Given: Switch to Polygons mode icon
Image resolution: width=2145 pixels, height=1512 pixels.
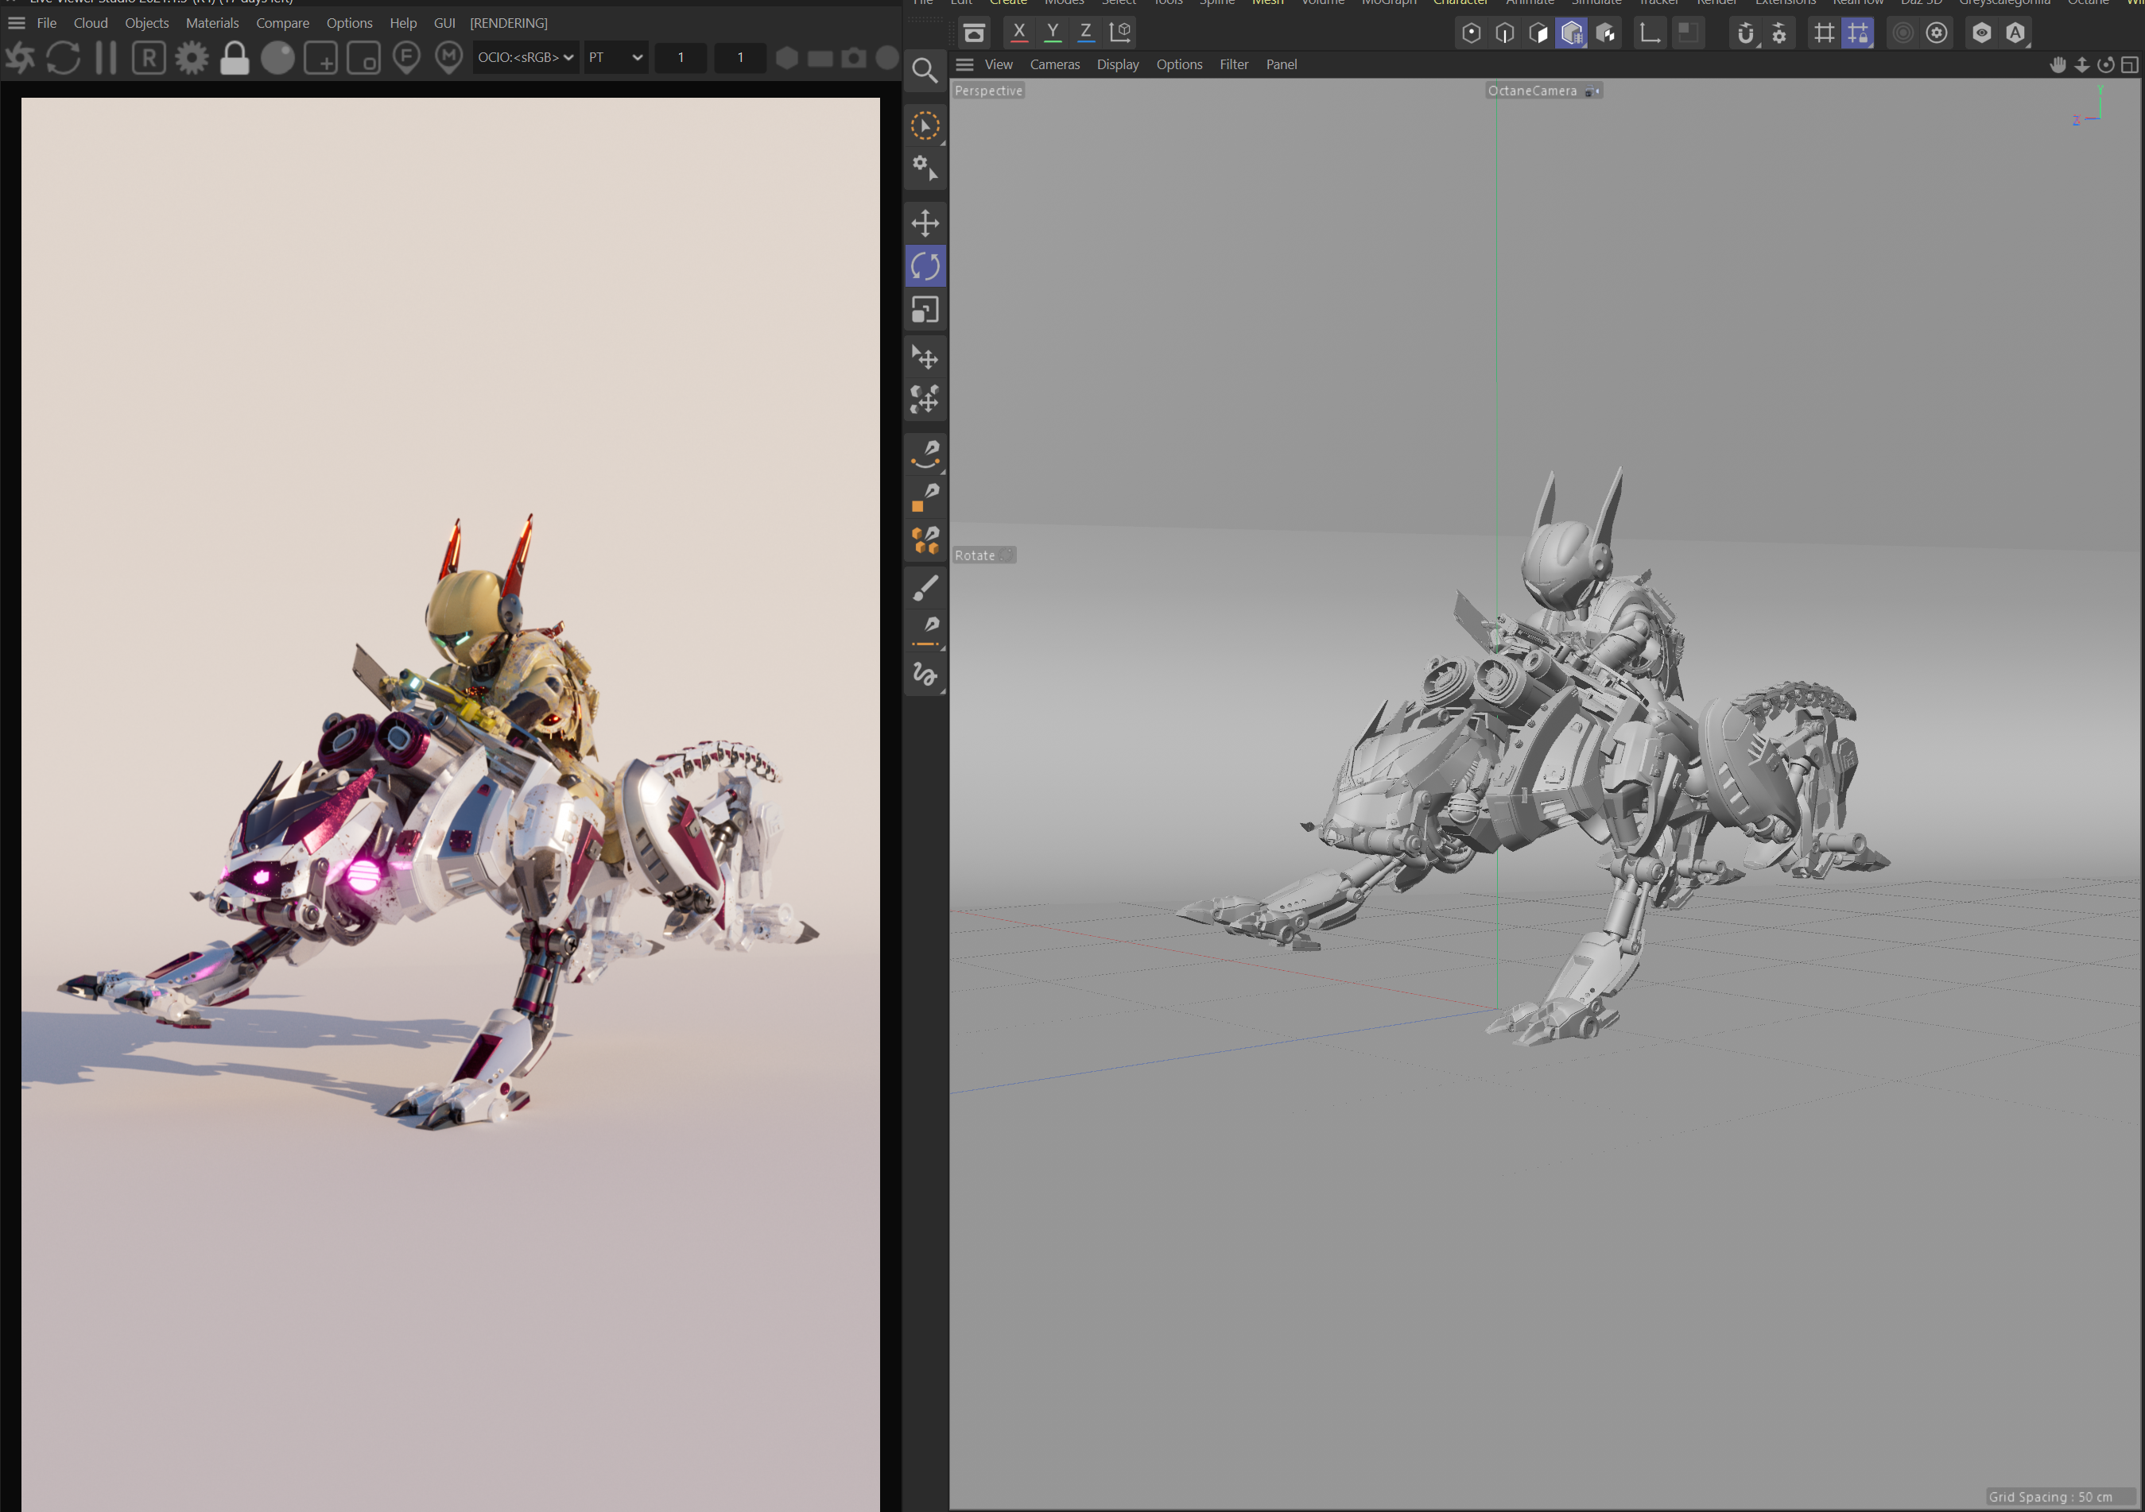Looking at the screenshot, I should coord(1538,33).
